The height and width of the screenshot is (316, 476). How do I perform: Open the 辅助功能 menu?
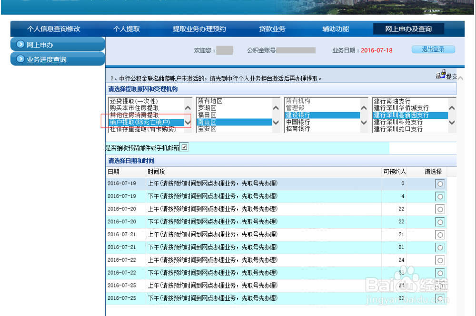pos(336,29)
